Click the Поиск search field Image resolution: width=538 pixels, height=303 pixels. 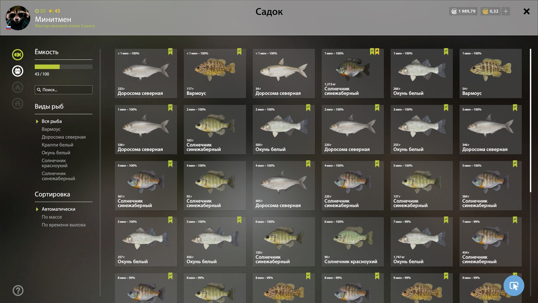tap(64, 90)
